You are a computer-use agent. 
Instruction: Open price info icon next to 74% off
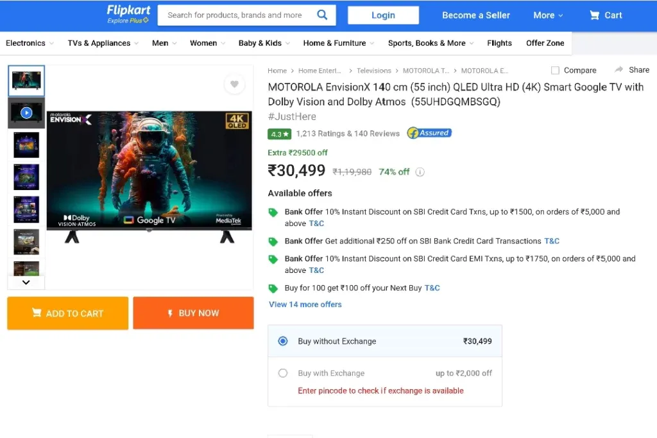(x=420, y=172)
